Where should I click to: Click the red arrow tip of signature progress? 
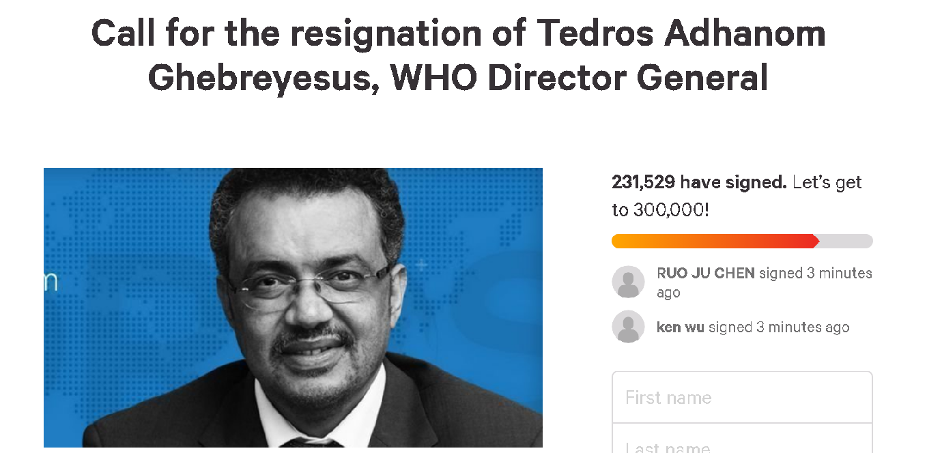pos(814,242)
